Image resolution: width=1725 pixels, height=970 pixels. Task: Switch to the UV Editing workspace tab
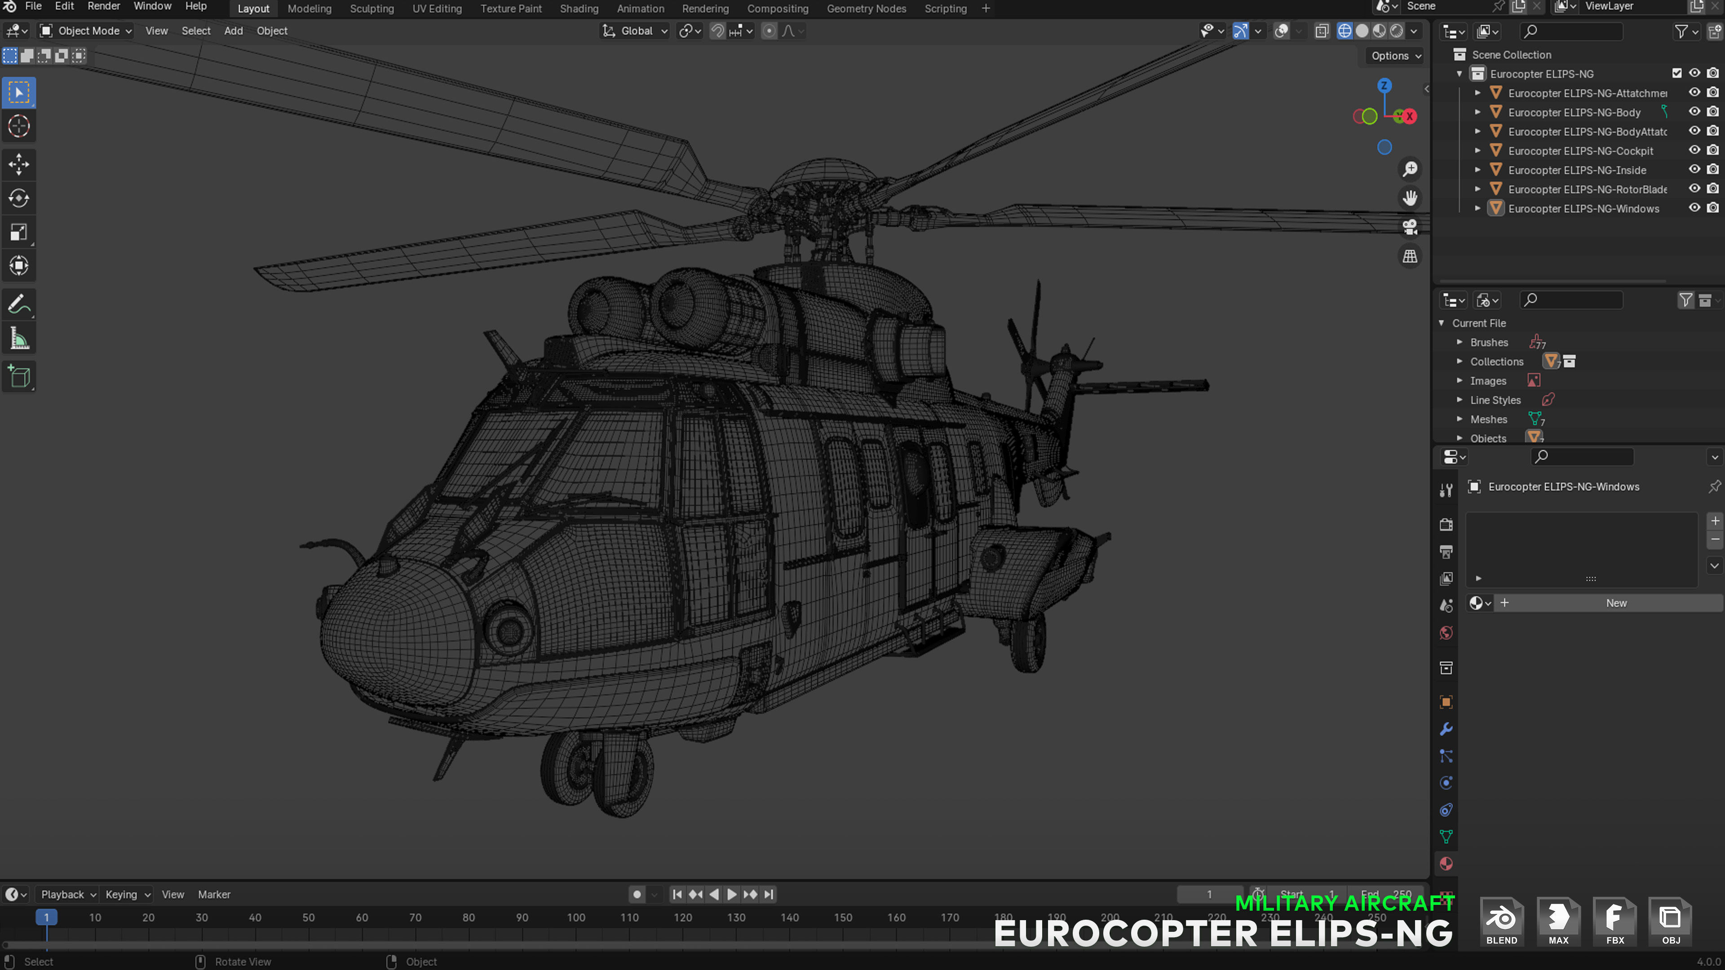coord(437,9)
